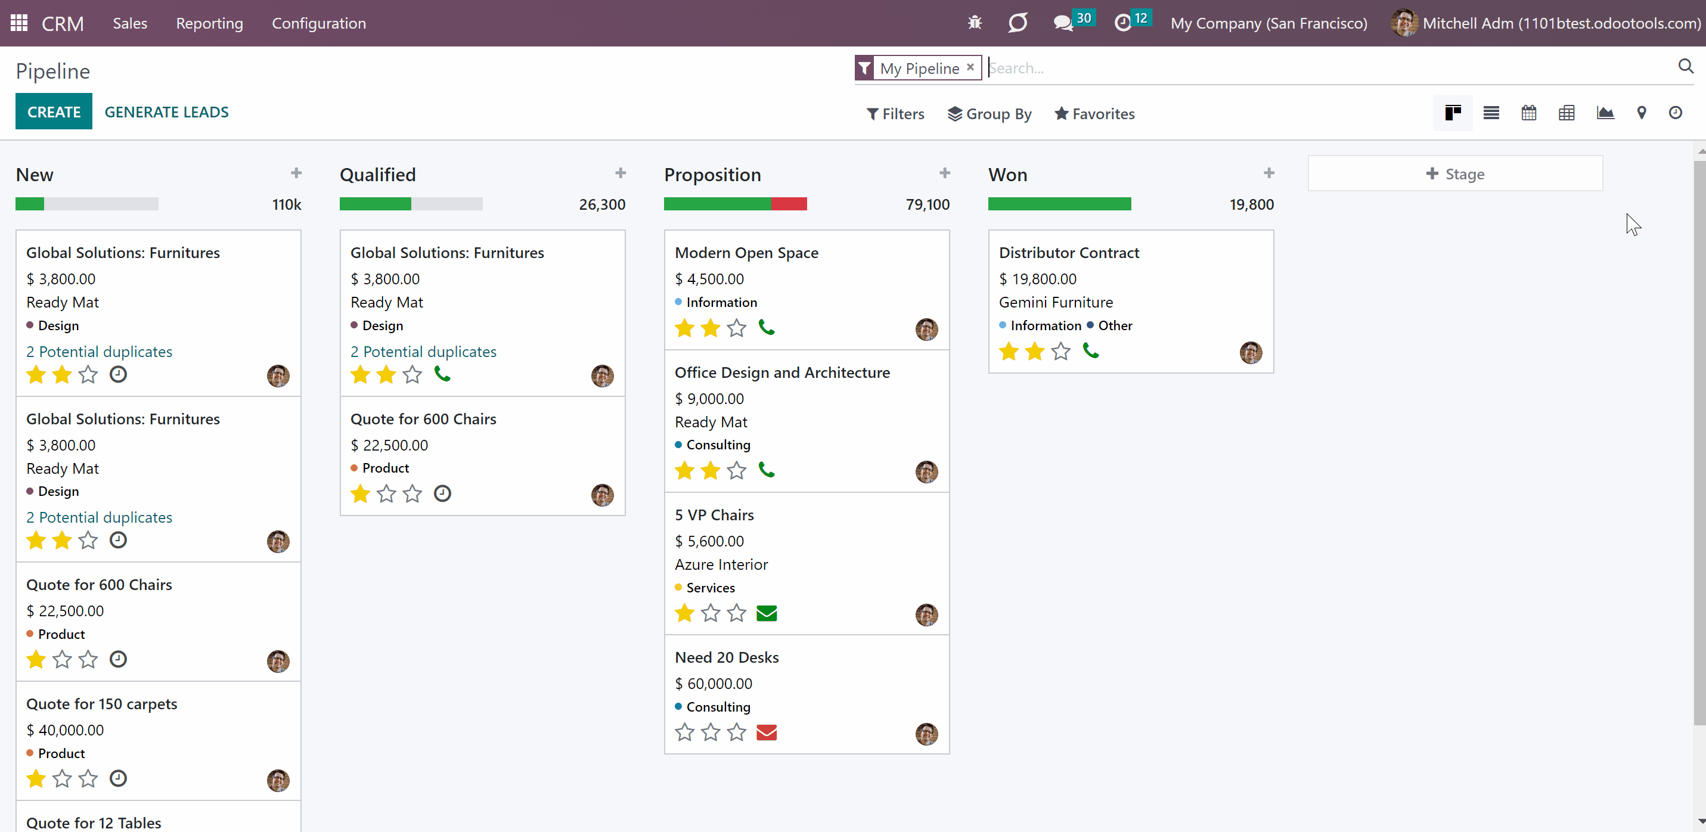Toggle first star on Need 20 Desks

click(684, 732)
